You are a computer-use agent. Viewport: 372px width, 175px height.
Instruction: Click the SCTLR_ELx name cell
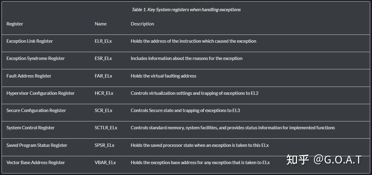point(106,128)
